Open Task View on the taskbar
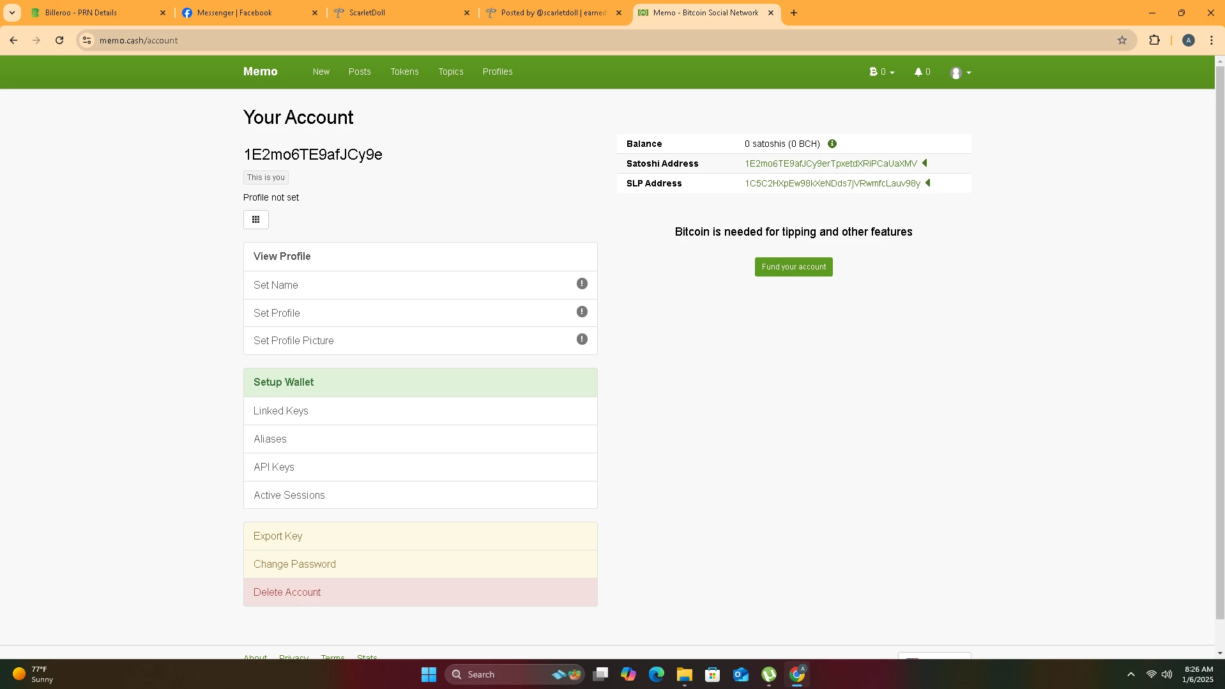Image resolution: width=1225 pixels, height=689 pixels. pyautogui.click(x=600, y=674)
